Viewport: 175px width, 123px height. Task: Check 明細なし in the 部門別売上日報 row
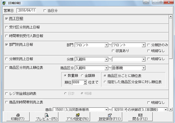click(x=148, y=51)
